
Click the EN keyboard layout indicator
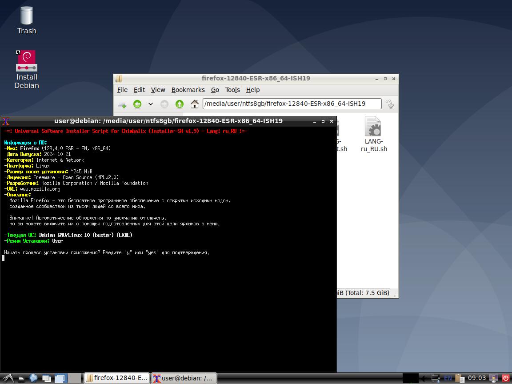(x=448, y=379)
